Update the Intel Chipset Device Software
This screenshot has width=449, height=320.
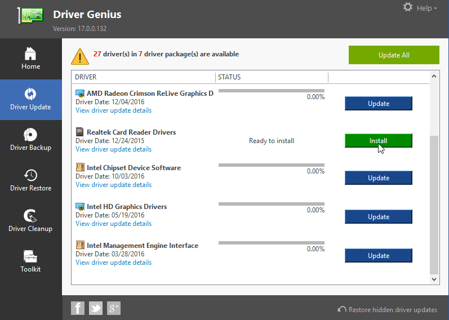point(378,178)
